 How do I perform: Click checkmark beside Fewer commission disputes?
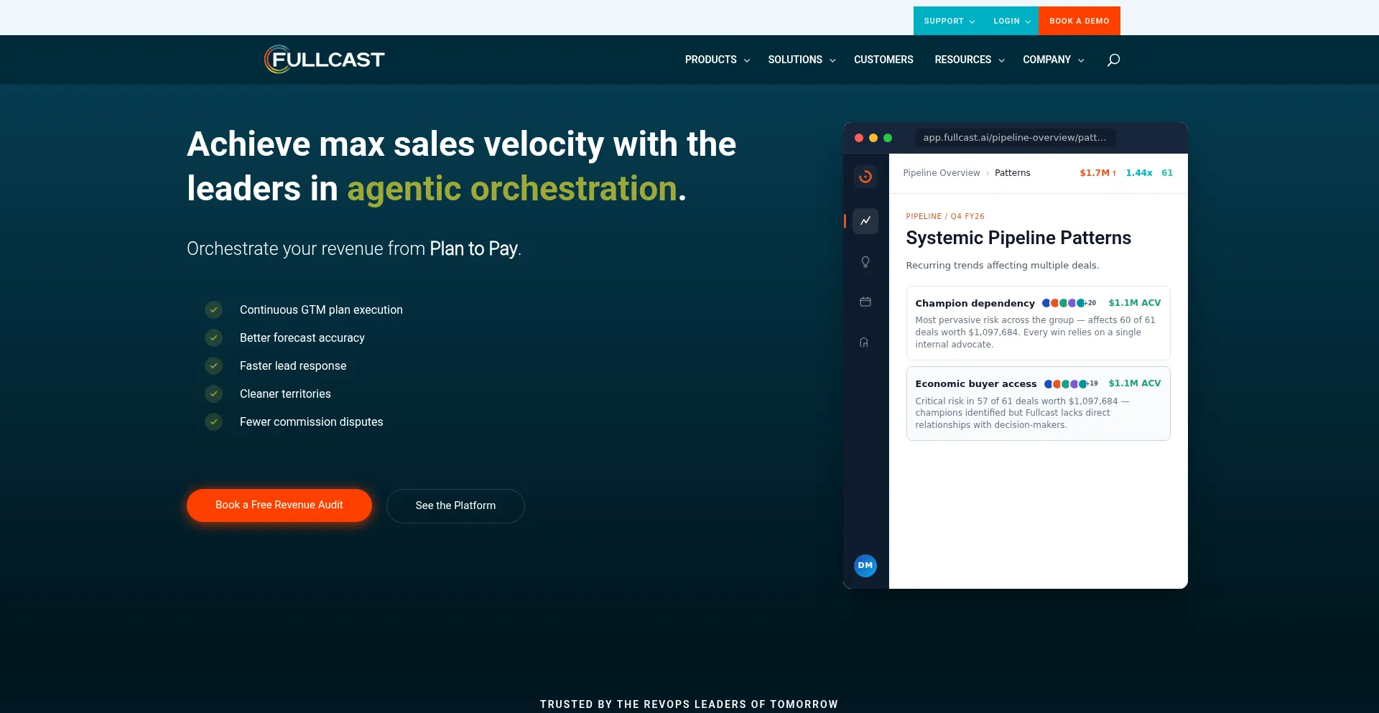pyautogui.click(x=213, y=422)
